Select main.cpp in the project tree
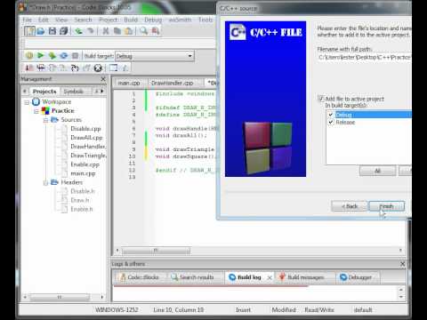 point(83,173)
